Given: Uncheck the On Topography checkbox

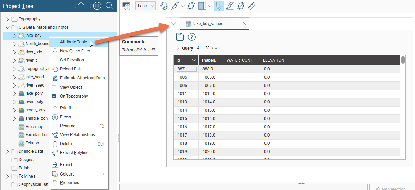Looking at the screenshot, I should click(54, 96).
